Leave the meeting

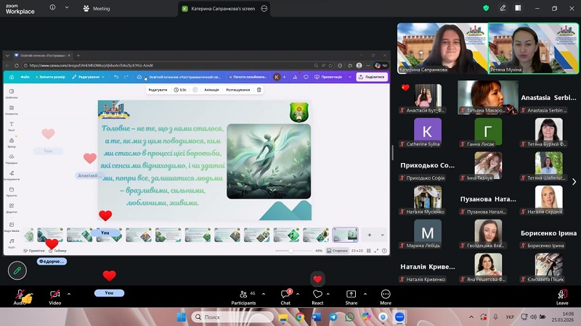(561, 296)
